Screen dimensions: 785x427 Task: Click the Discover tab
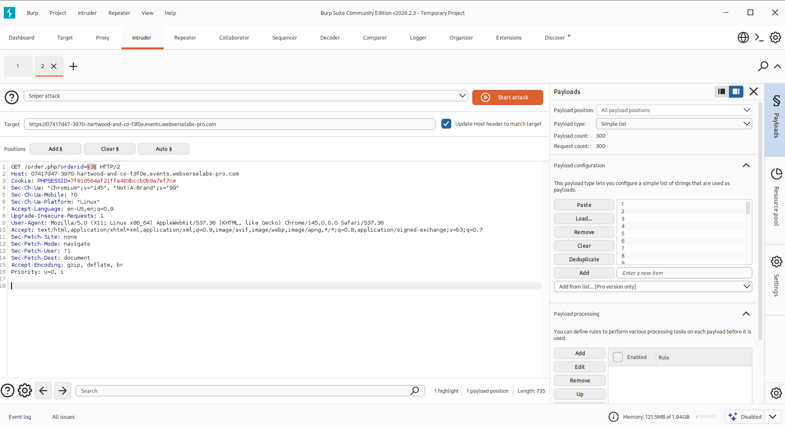(555, 38)
